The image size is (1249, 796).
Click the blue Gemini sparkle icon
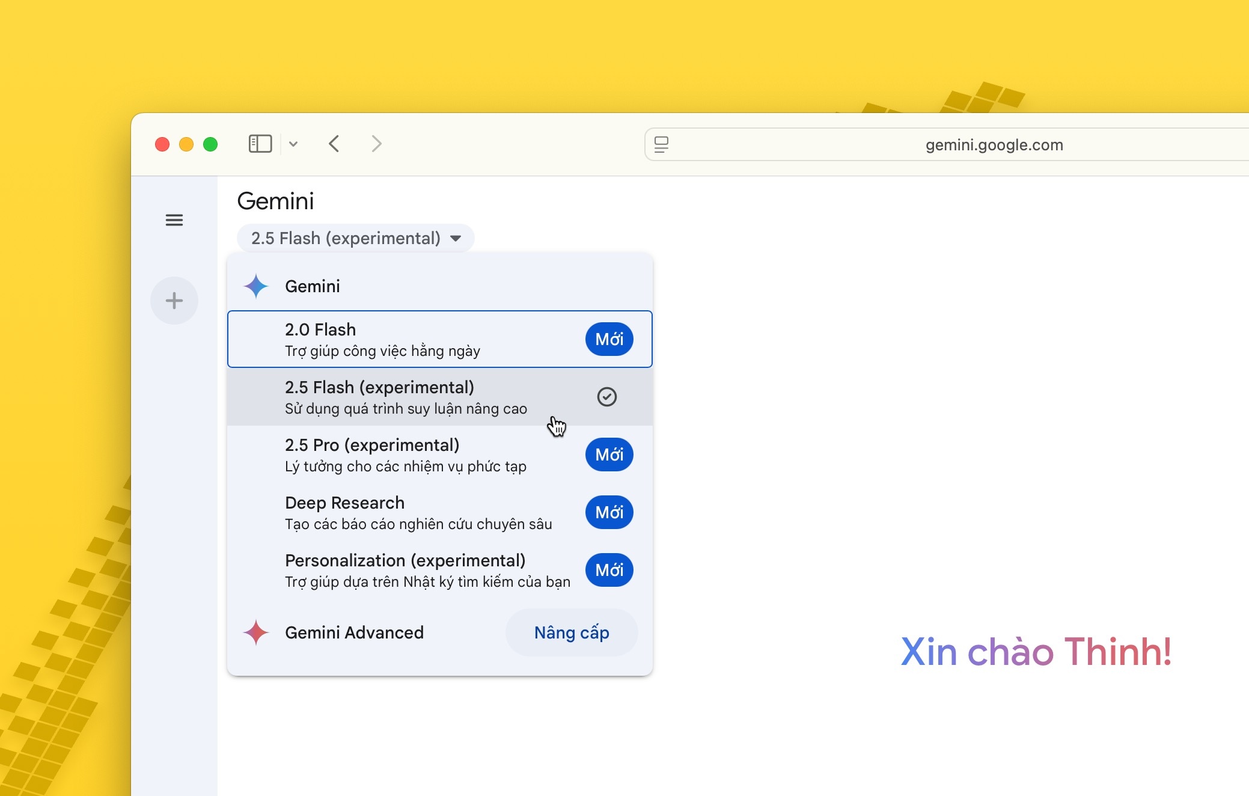coord(256,286)
